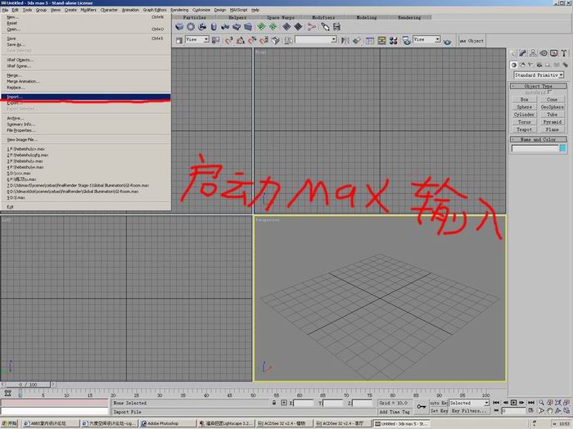Choose Save As... in the File menu
The width and height of the screenshot is (573, 429).
tap(85, 44)
